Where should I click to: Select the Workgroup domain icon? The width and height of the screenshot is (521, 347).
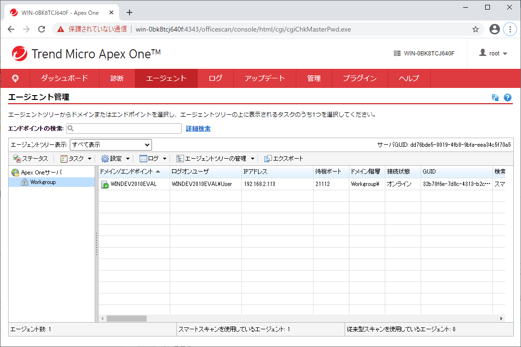click(x=24, y=182)
